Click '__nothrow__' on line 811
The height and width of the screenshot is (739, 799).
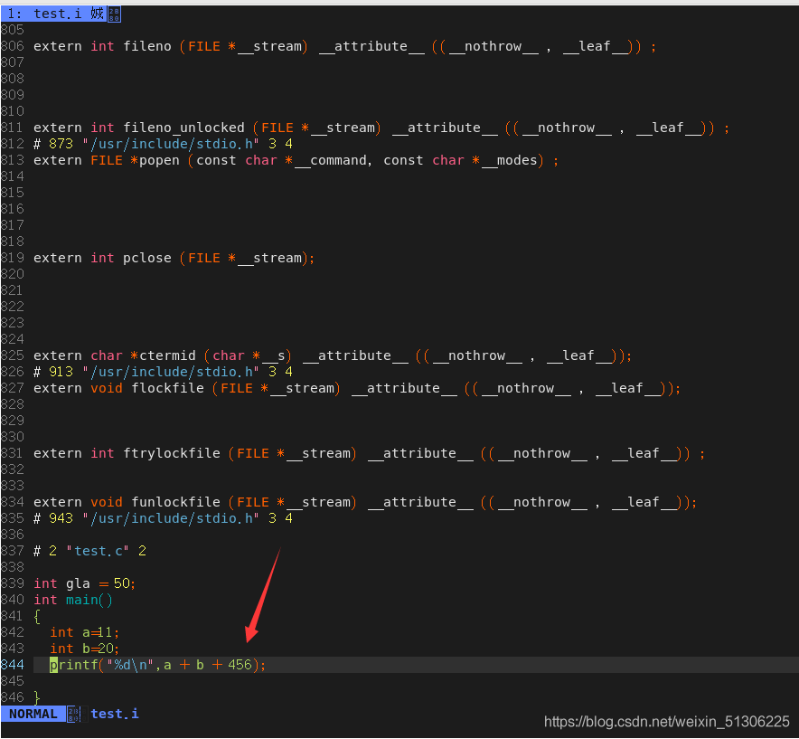(566, 128)
